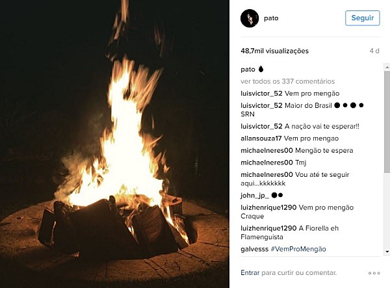Click the scrollbar up arrow in comments
390x288 pixels.
point(387,67)
